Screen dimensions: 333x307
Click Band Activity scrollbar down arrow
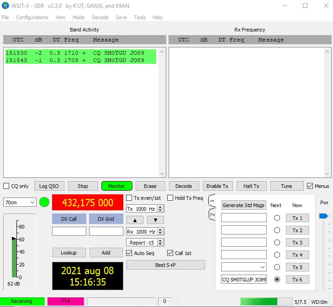(162, 174)
